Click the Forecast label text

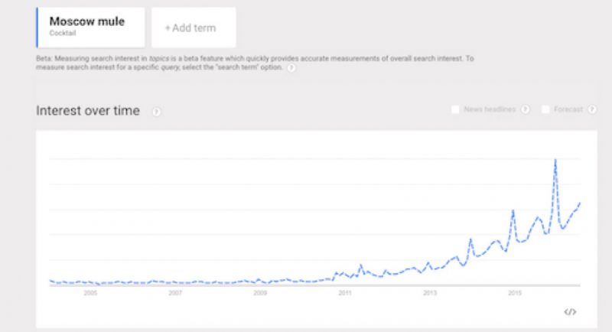point(568,110)
